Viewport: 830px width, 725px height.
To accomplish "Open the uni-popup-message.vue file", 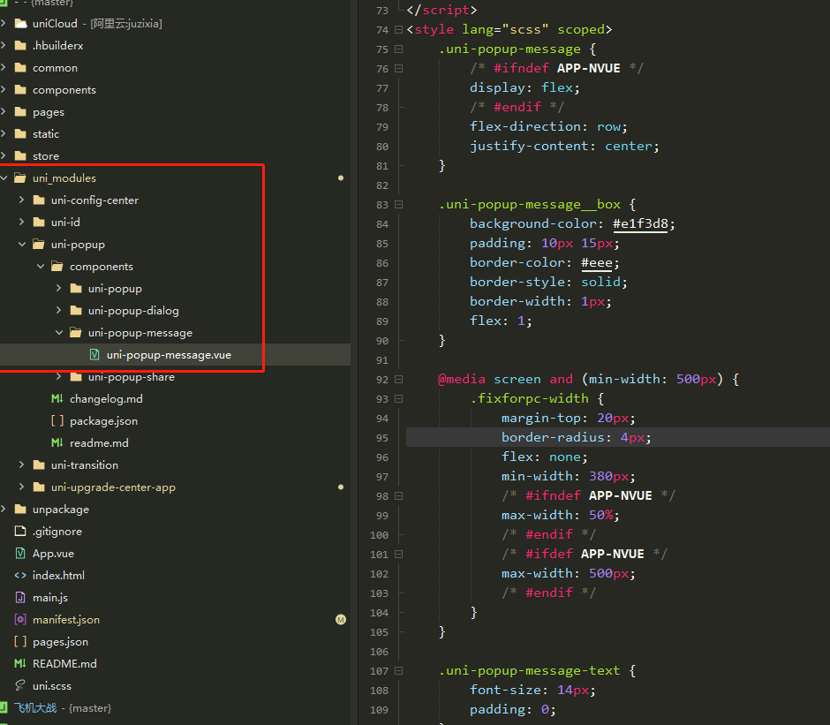I will pos(169,355).
